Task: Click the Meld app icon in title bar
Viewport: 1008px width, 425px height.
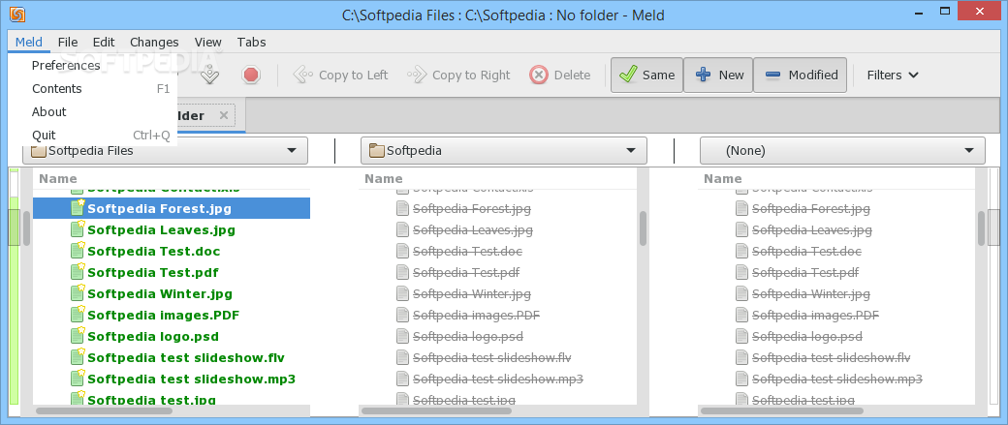Action: click(18, 15)
